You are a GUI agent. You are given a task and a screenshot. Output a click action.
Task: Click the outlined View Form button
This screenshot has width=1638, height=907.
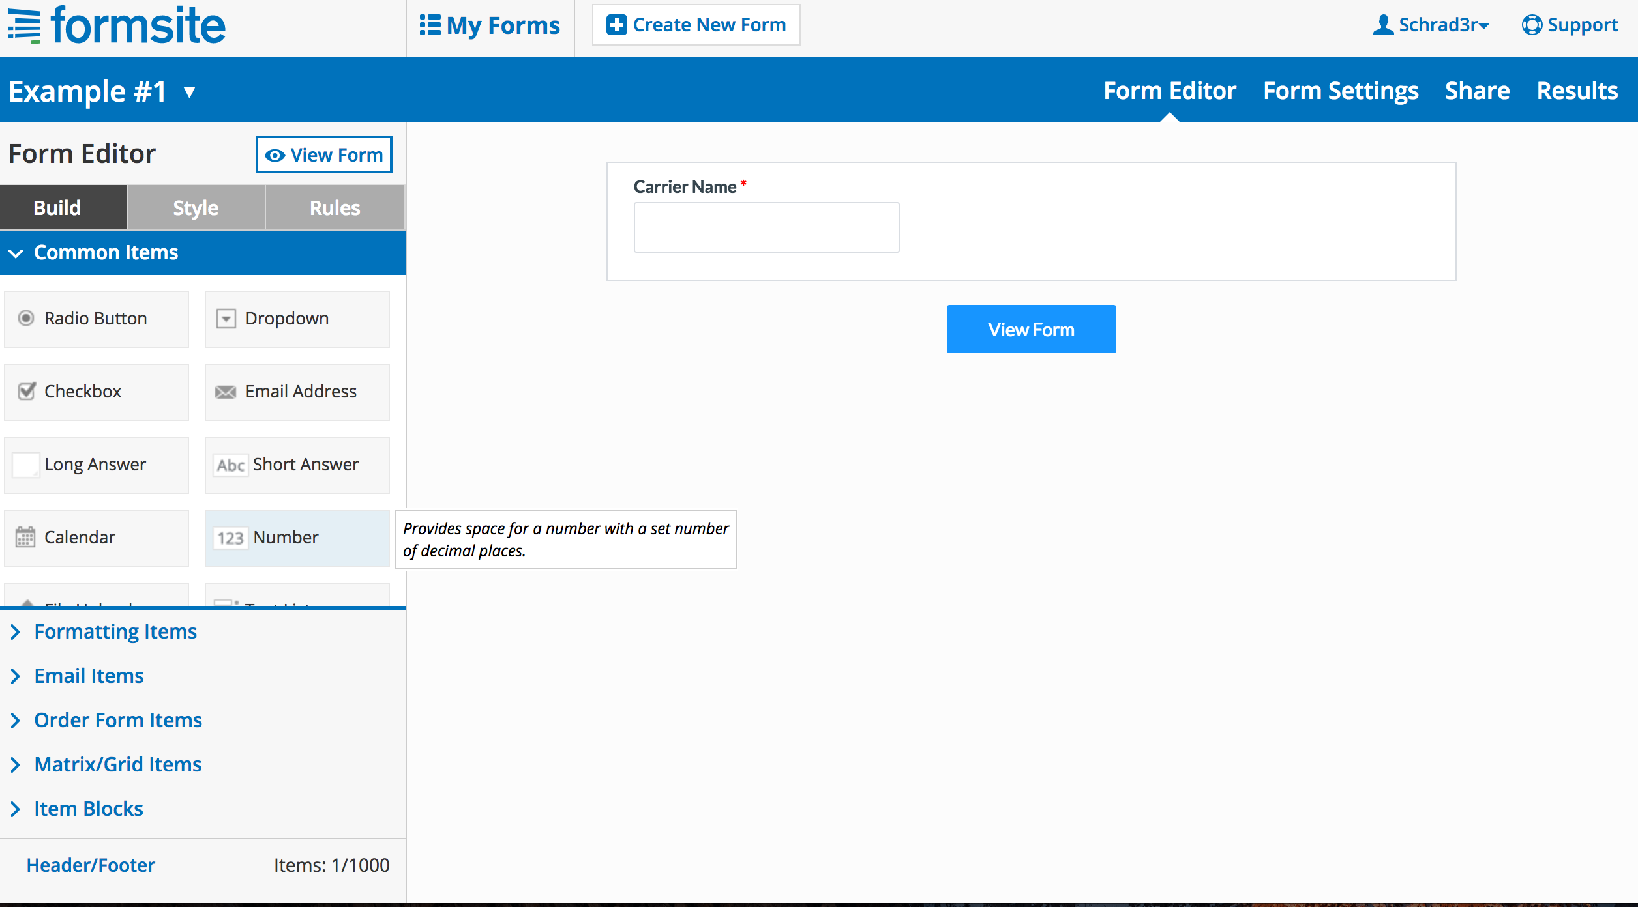[x=324, y=154]
